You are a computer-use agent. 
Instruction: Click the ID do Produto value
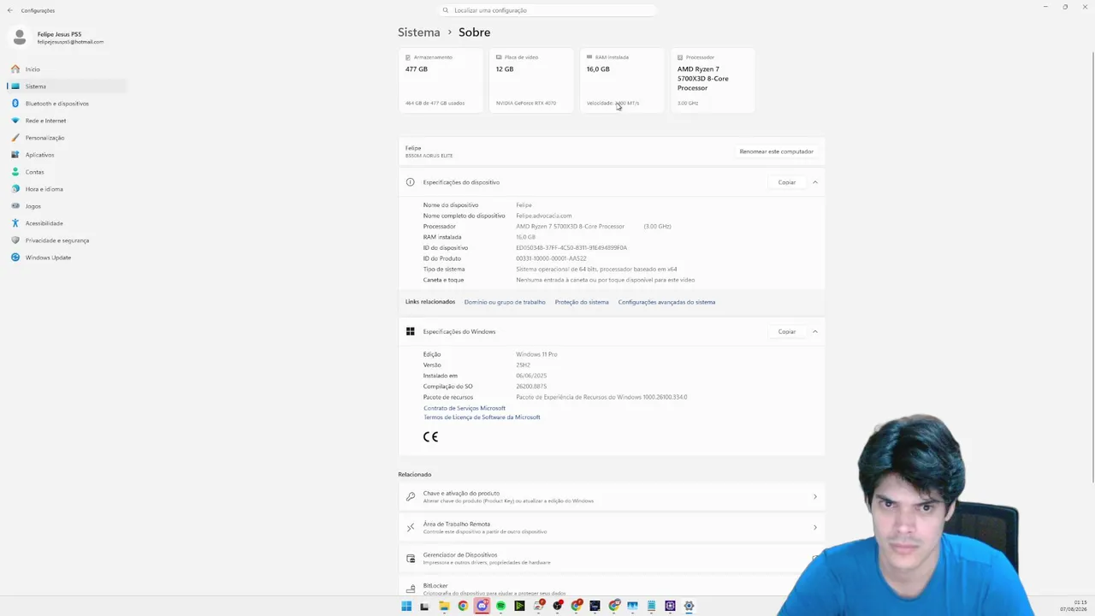coord(551,258)
